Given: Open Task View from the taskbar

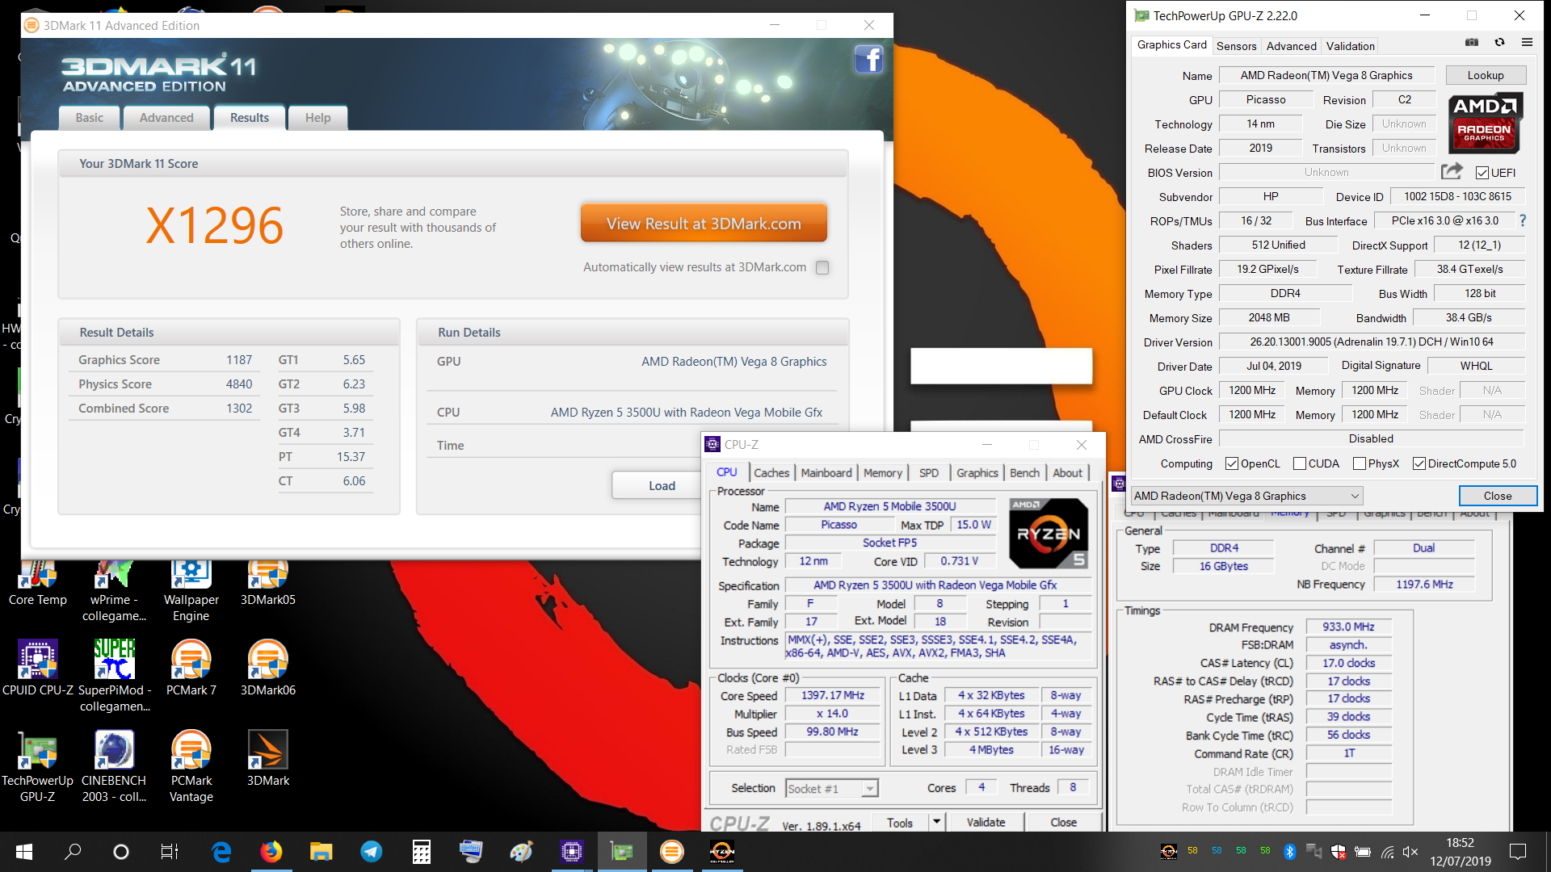Looking at the screenshot, I should click(170, 852).
